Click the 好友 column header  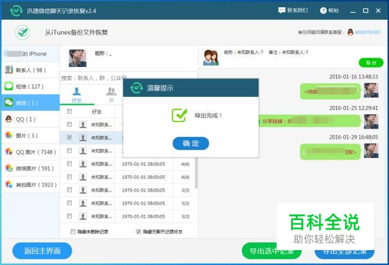click(97, 112)
